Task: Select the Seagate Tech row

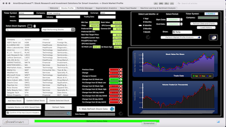Action: tap(41, 92)
